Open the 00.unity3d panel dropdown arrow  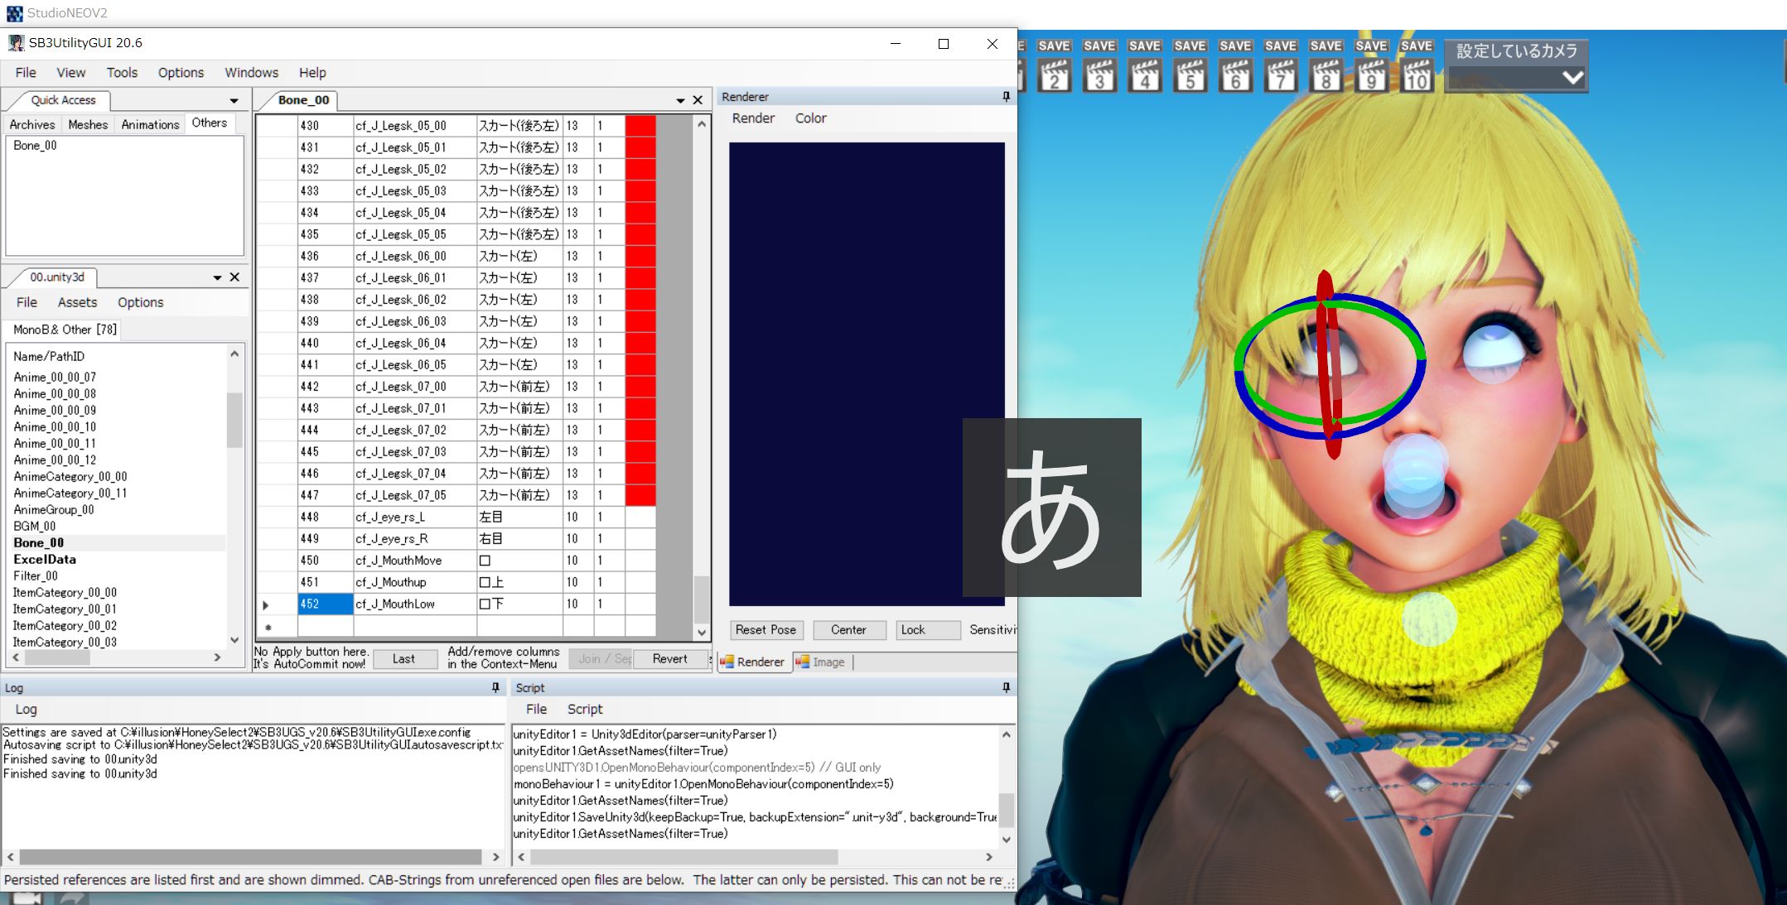[x=217, y=277]
